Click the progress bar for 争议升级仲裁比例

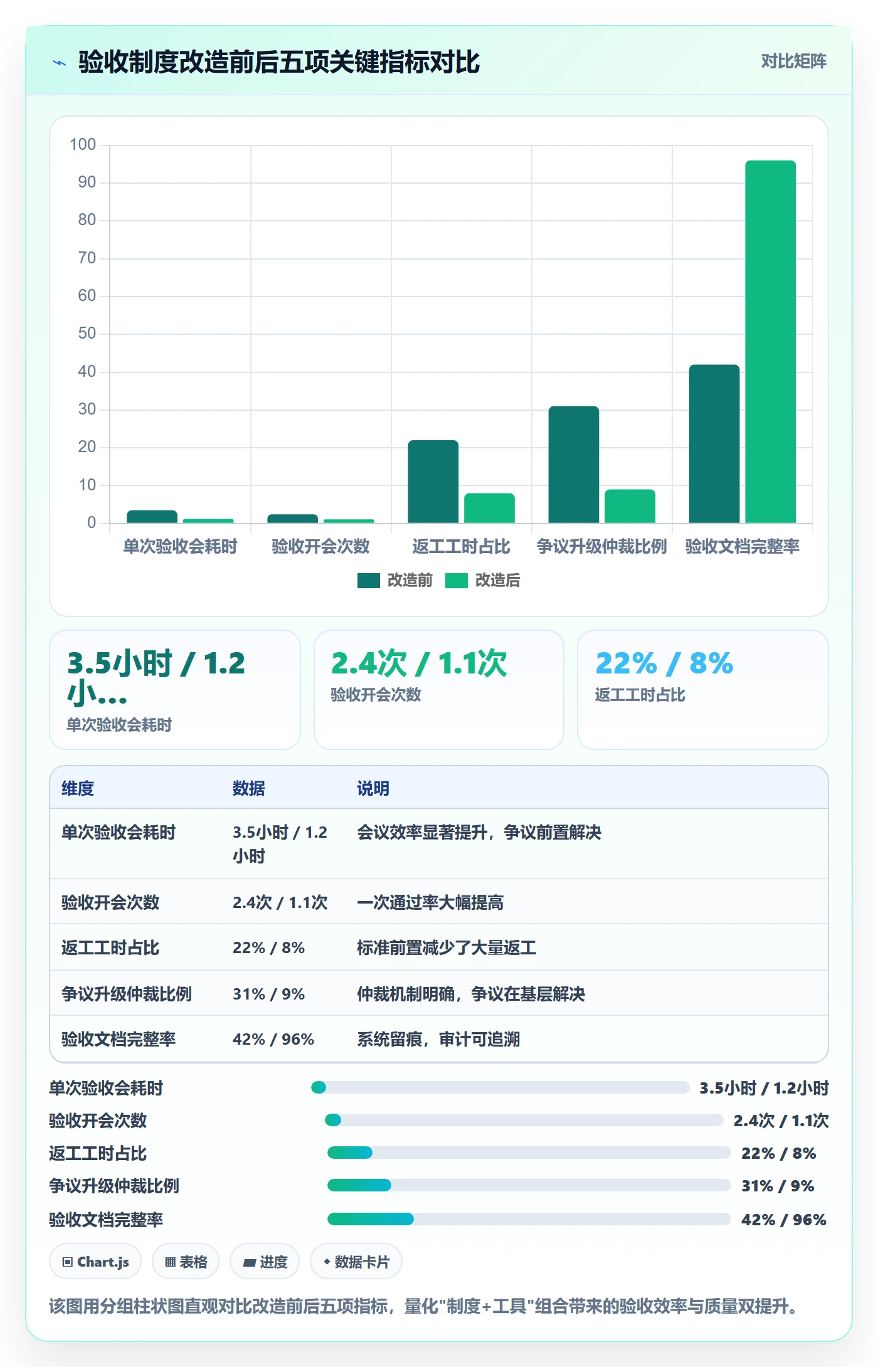529,1185
